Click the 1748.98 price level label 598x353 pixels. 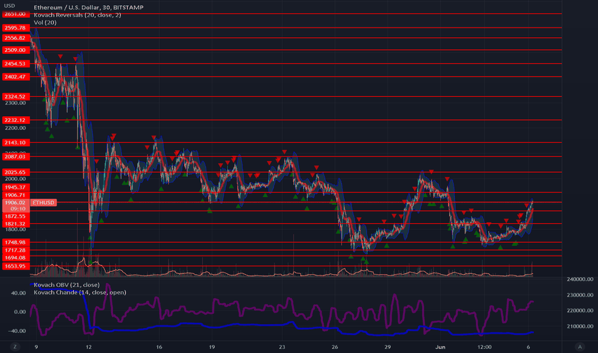(15, 243)
